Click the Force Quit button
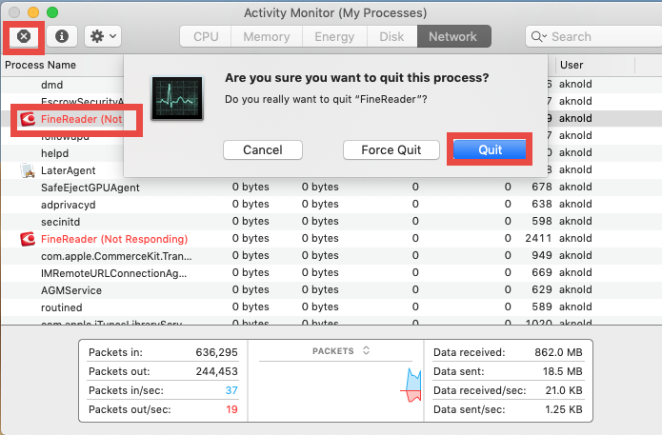Viewport: 662px width, 435px height. (391, 150)
